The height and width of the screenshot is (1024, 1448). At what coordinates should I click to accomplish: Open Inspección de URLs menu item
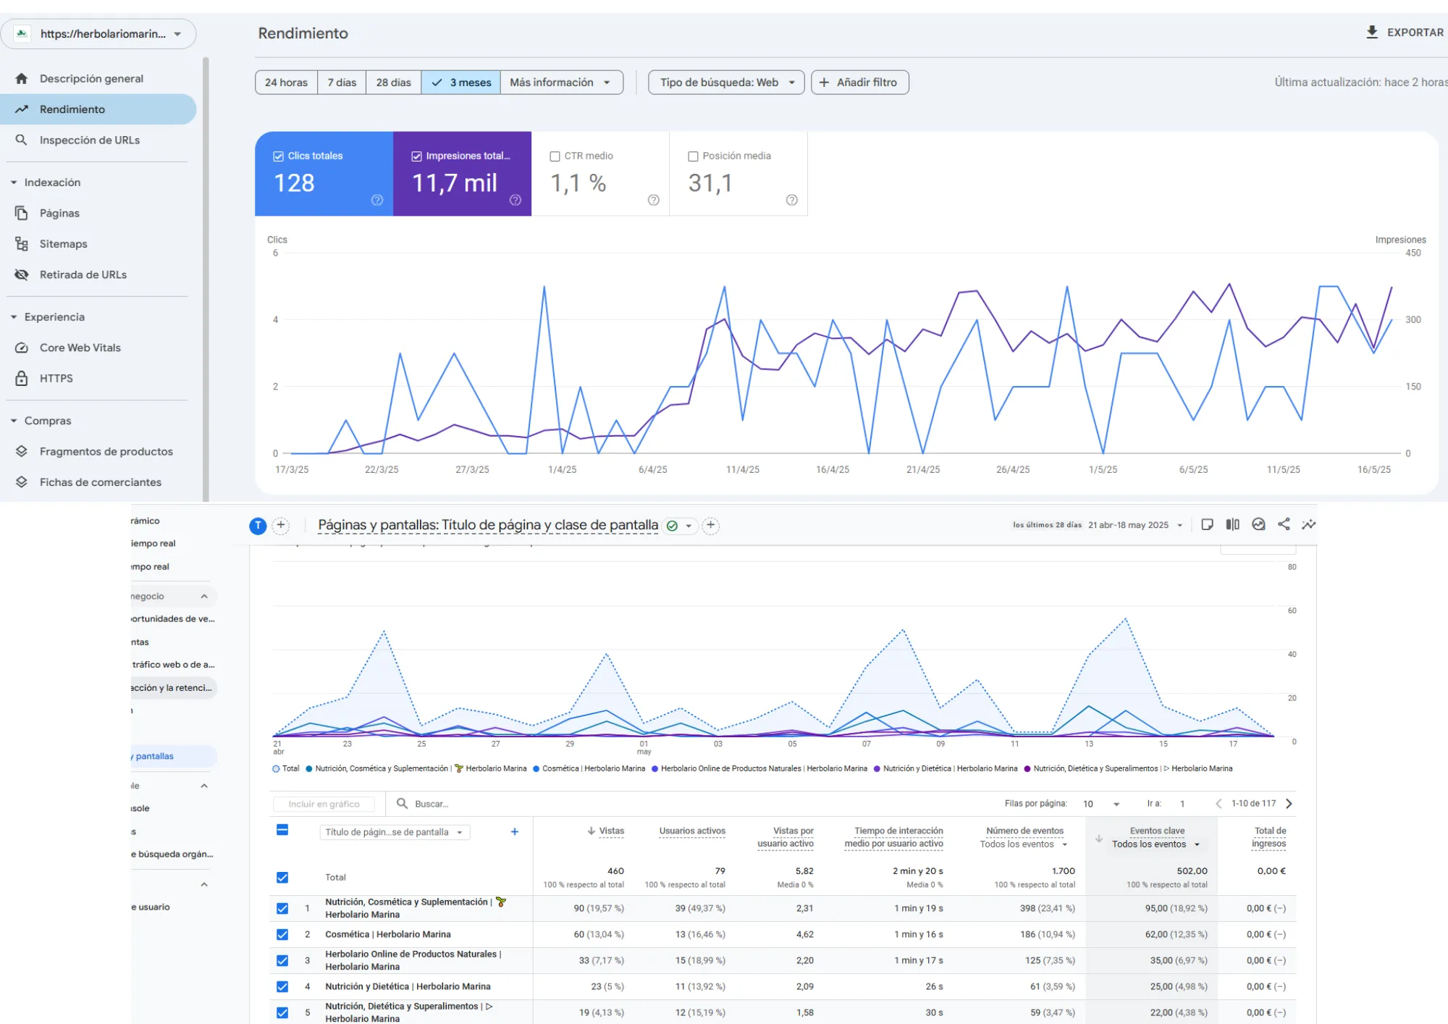pyautogui.click(x=89, y=140)
